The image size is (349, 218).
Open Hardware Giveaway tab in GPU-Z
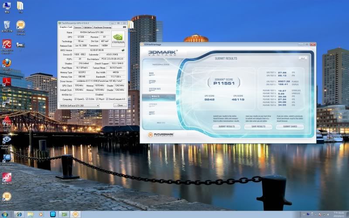tap(103, 27)
